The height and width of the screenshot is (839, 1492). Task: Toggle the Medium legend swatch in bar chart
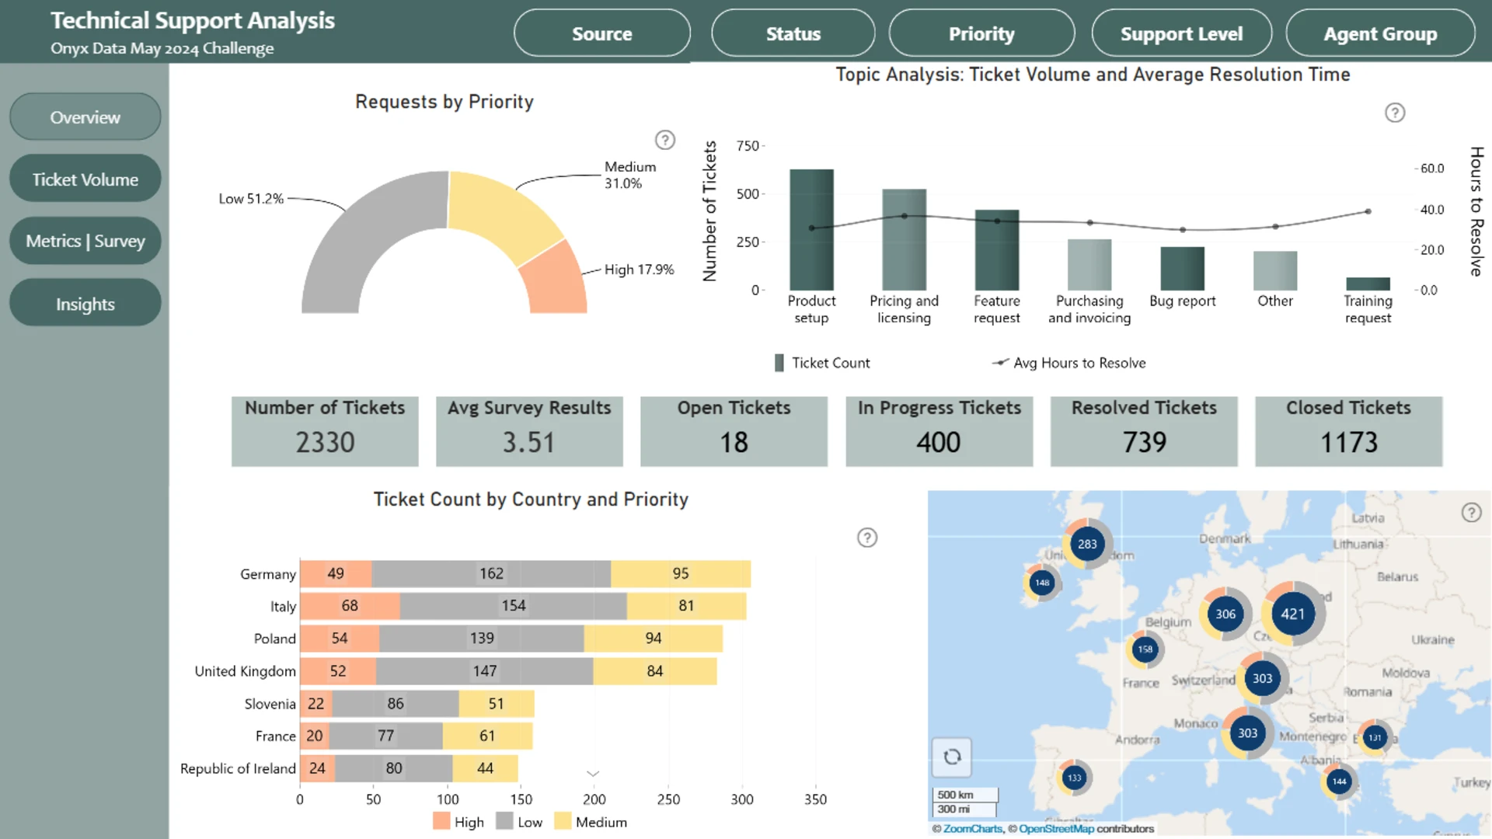[x=563, y=821]
